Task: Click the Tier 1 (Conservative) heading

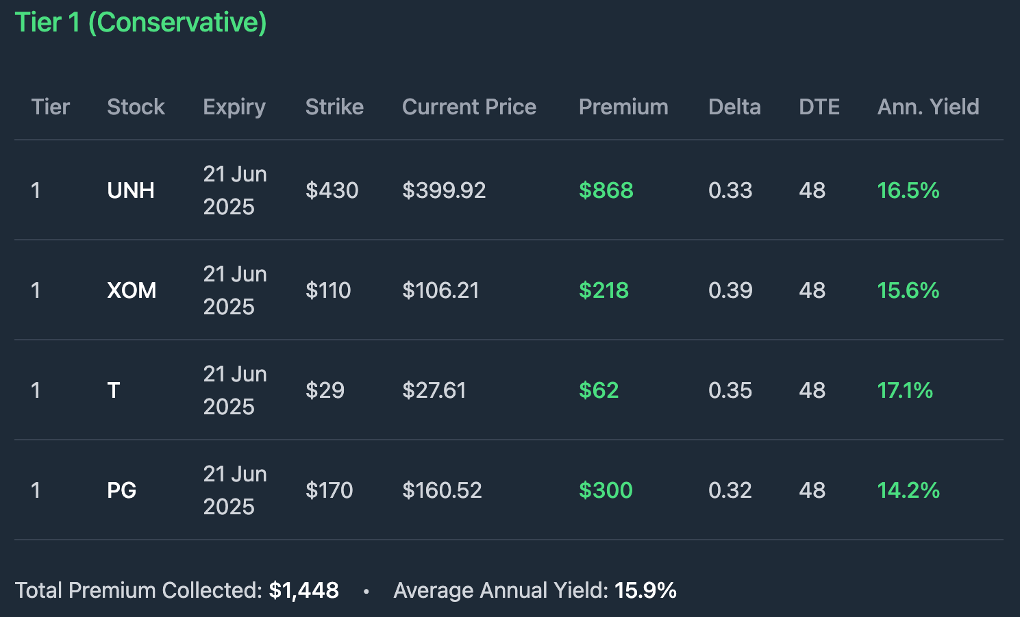Action: click(x=140, y=23)
